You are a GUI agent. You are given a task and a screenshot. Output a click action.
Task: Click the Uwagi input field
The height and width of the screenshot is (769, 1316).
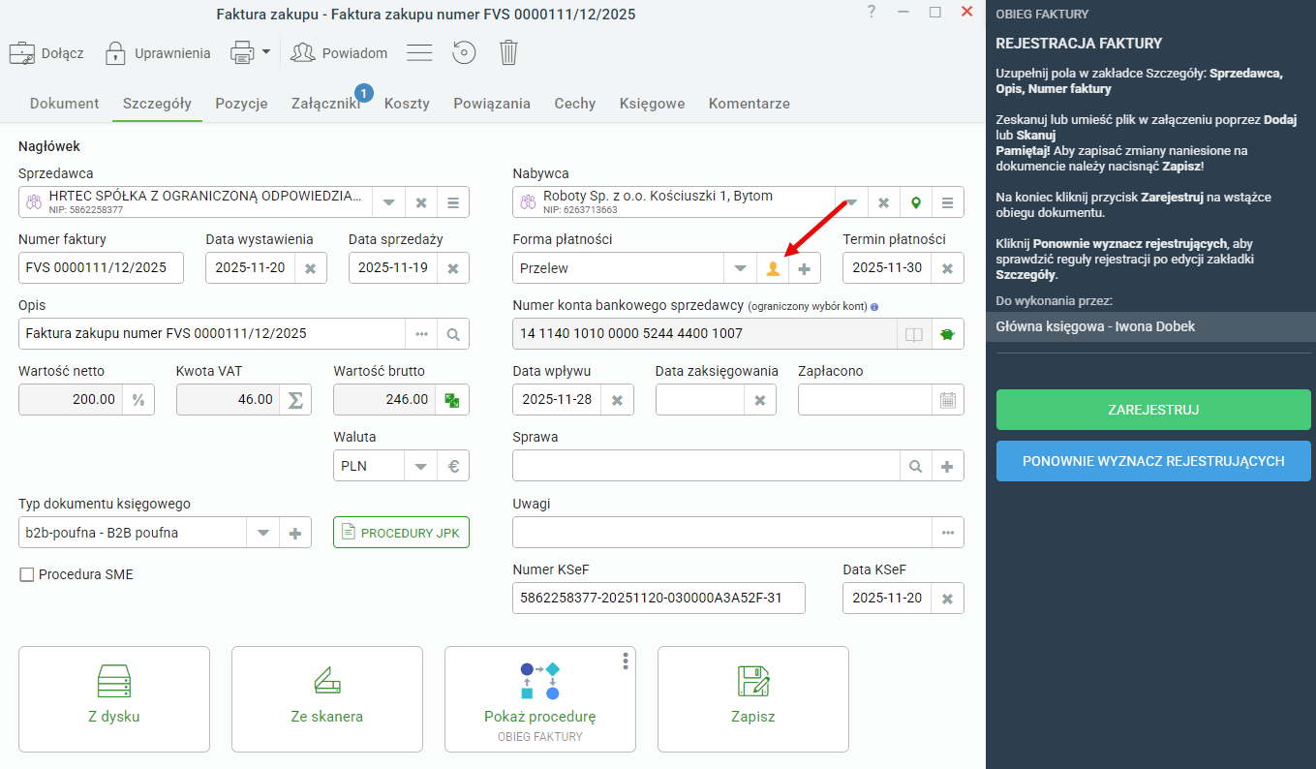click(x=721, y=533)
